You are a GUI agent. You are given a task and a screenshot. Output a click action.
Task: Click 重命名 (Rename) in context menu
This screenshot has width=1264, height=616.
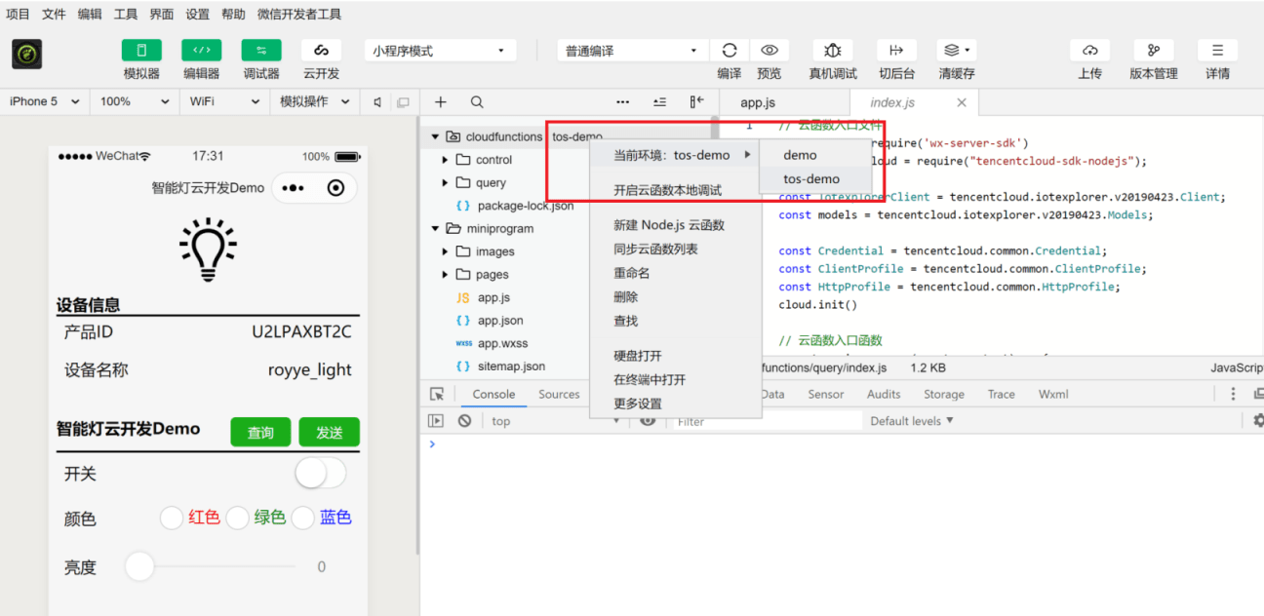(x=675, y=273)
